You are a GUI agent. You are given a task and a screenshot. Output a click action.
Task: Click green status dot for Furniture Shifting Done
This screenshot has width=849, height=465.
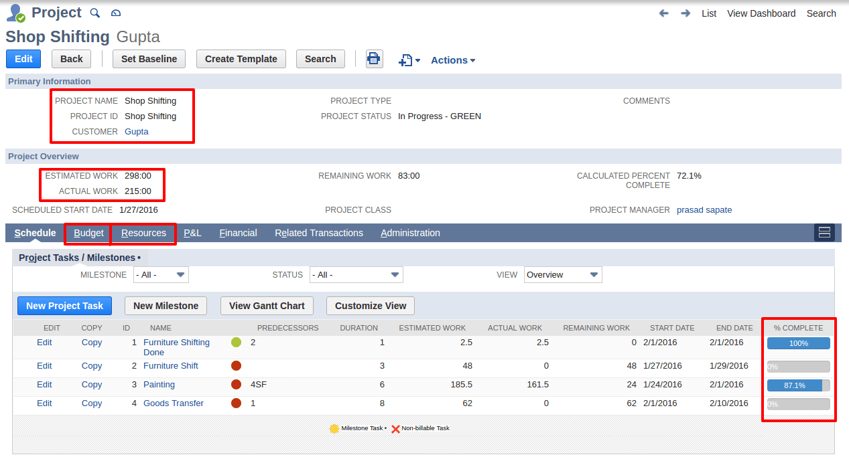click(x=236, y=343)
